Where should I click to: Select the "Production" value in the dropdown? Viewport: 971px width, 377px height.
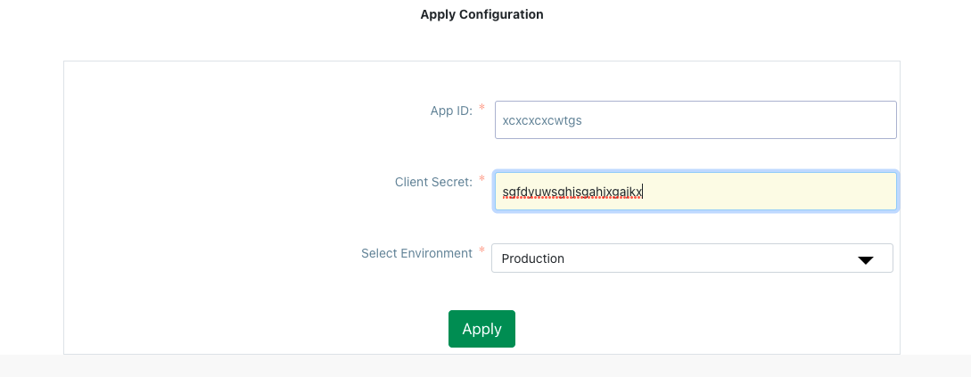(x=533, y=258)
